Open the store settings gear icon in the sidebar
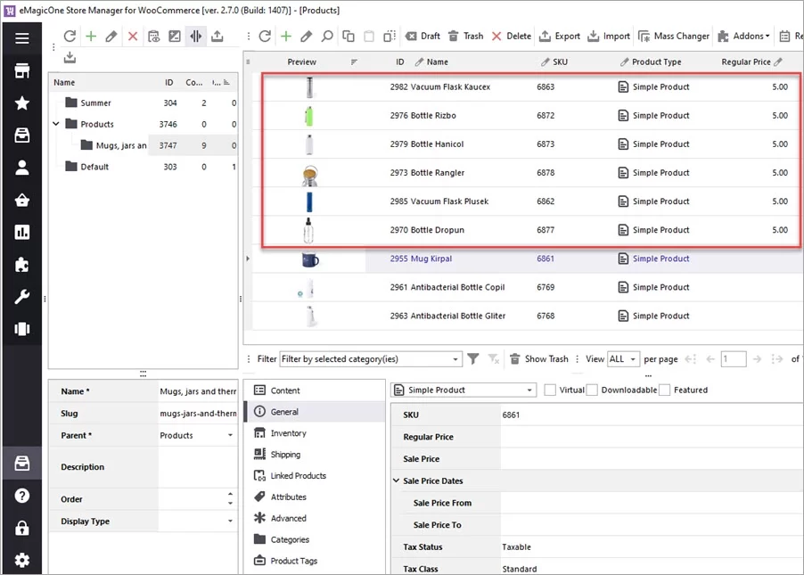Image resolution: width=804 pixels, height=575 pixels. 21,560
